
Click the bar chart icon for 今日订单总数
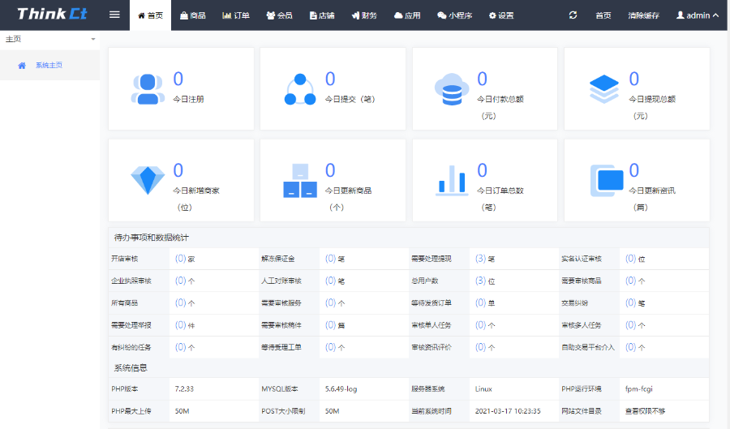click(x=452, y=179)
